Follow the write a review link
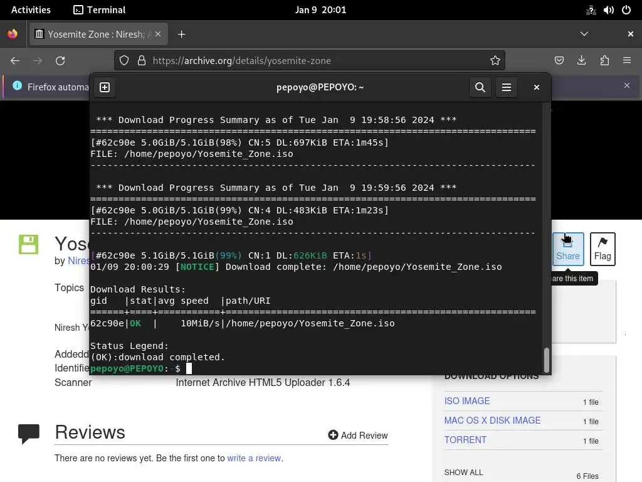This screenshot has width=642, height=482. click(x=254, y=458)
